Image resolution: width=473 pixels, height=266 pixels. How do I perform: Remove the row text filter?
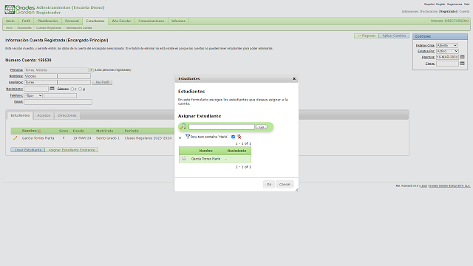click(239, 137)
